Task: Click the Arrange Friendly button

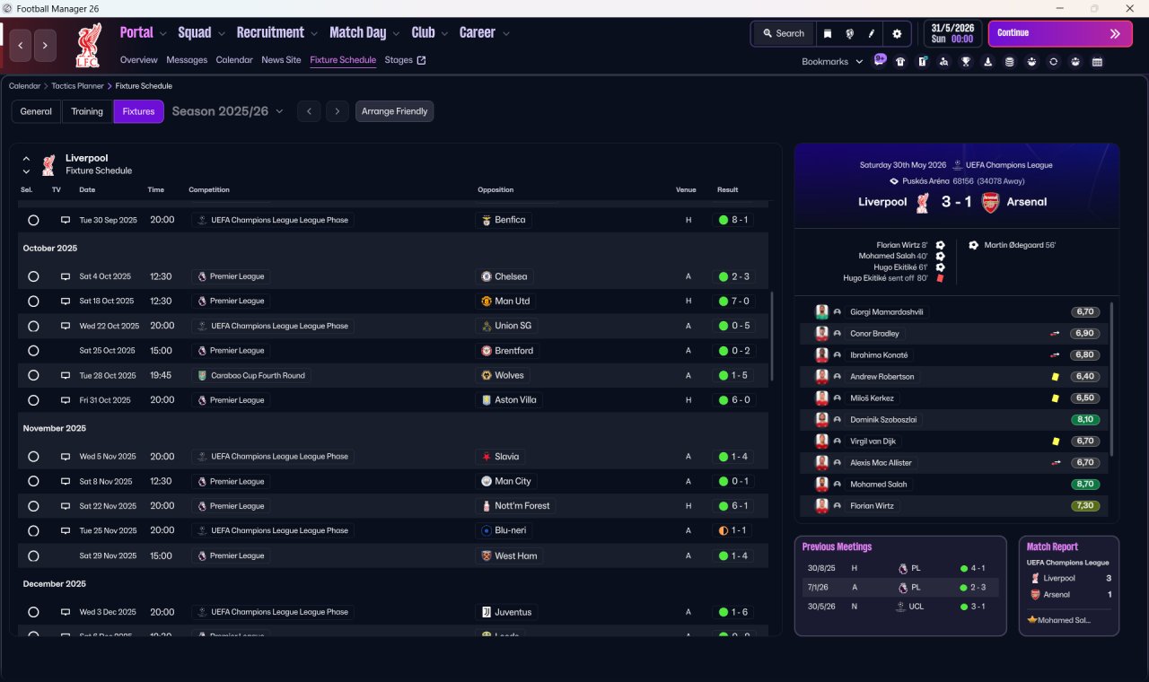Action: [395, 111]
